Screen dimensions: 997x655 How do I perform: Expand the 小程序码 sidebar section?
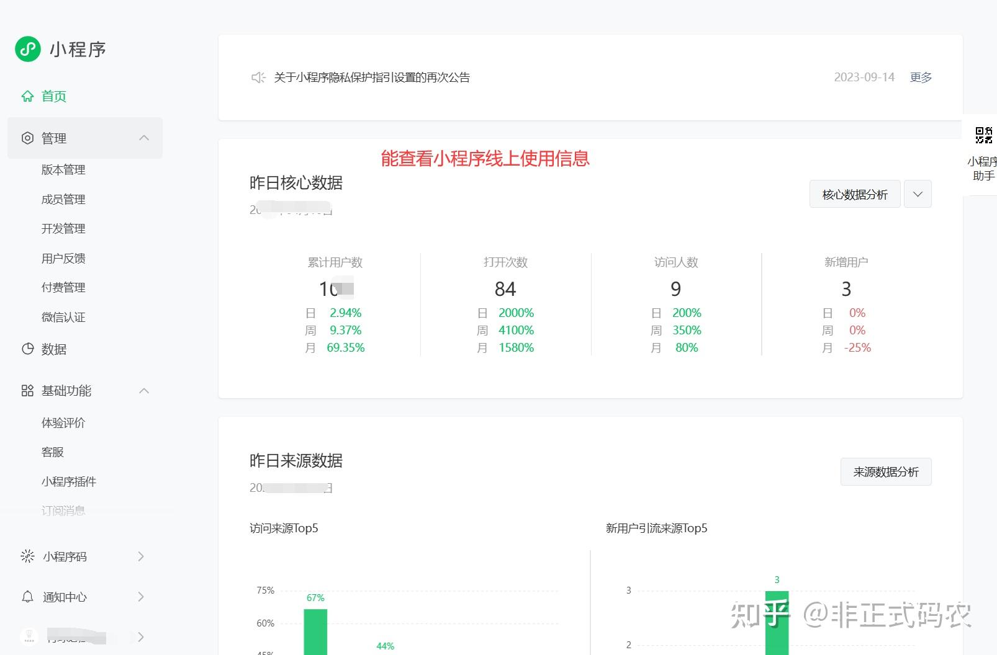pos(141,556)
